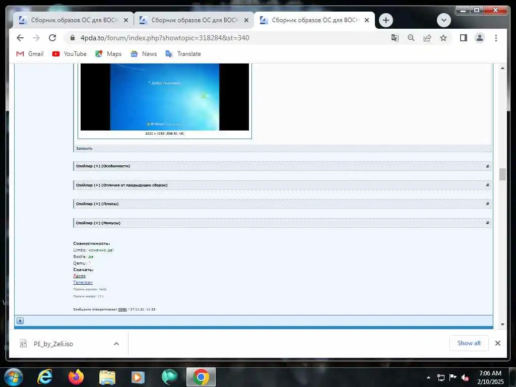Open the Телеграм download link
Screen dimensions: 516x387
click(83, 282)
